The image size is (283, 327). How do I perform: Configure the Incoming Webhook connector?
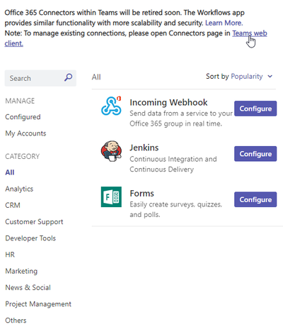click(x=255, y=109)
